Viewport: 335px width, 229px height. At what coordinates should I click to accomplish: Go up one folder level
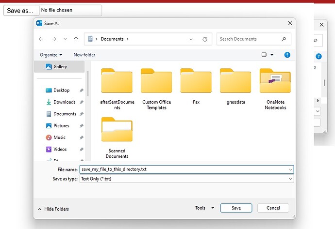76,39
